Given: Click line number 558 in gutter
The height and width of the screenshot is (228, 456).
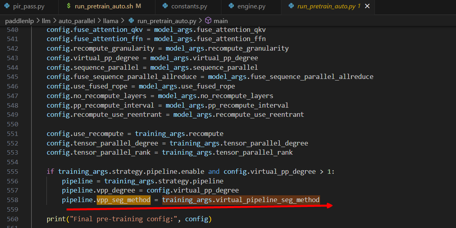Looking at the screenshot, I should pyautogui.click(x=12, y=200).
